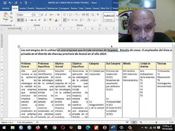
Task: Apply red font color with the A button
Action: 56,20
